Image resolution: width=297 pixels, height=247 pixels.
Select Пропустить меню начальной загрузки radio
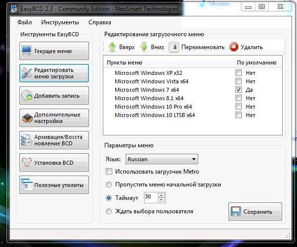(x=109, y=185)
